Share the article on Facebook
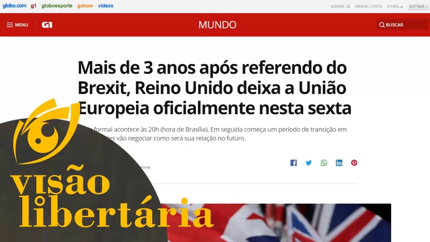Viewport: 430px width, 242px height. [x=294, y=163]
